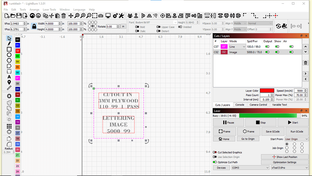Open the Start From dropdown
The width and height of the screenshot is (312, 176).
tap(296, 139)
